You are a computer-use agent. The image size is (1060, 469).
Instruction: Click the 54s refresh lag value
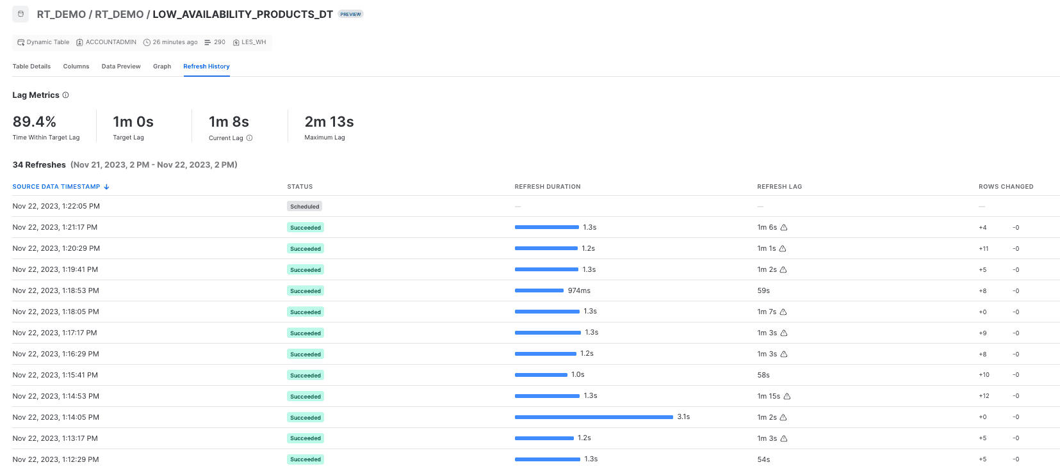(x=763, y=459)
